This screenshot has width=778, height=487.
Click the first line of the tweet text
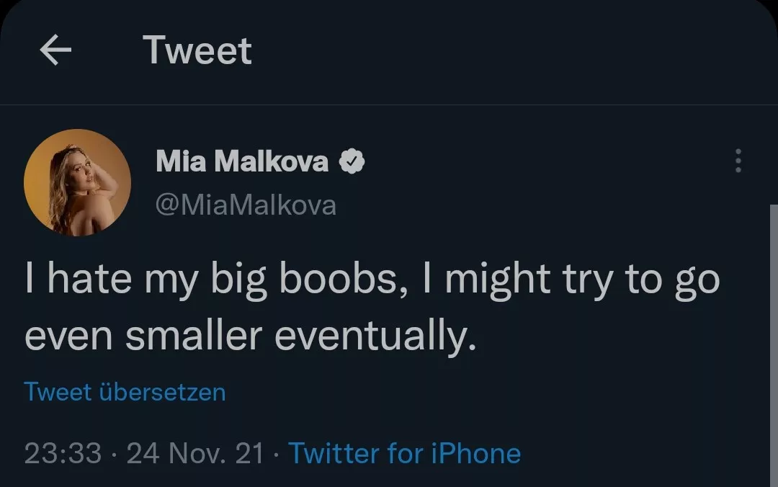pyautogui.click(x=372, y=280)
